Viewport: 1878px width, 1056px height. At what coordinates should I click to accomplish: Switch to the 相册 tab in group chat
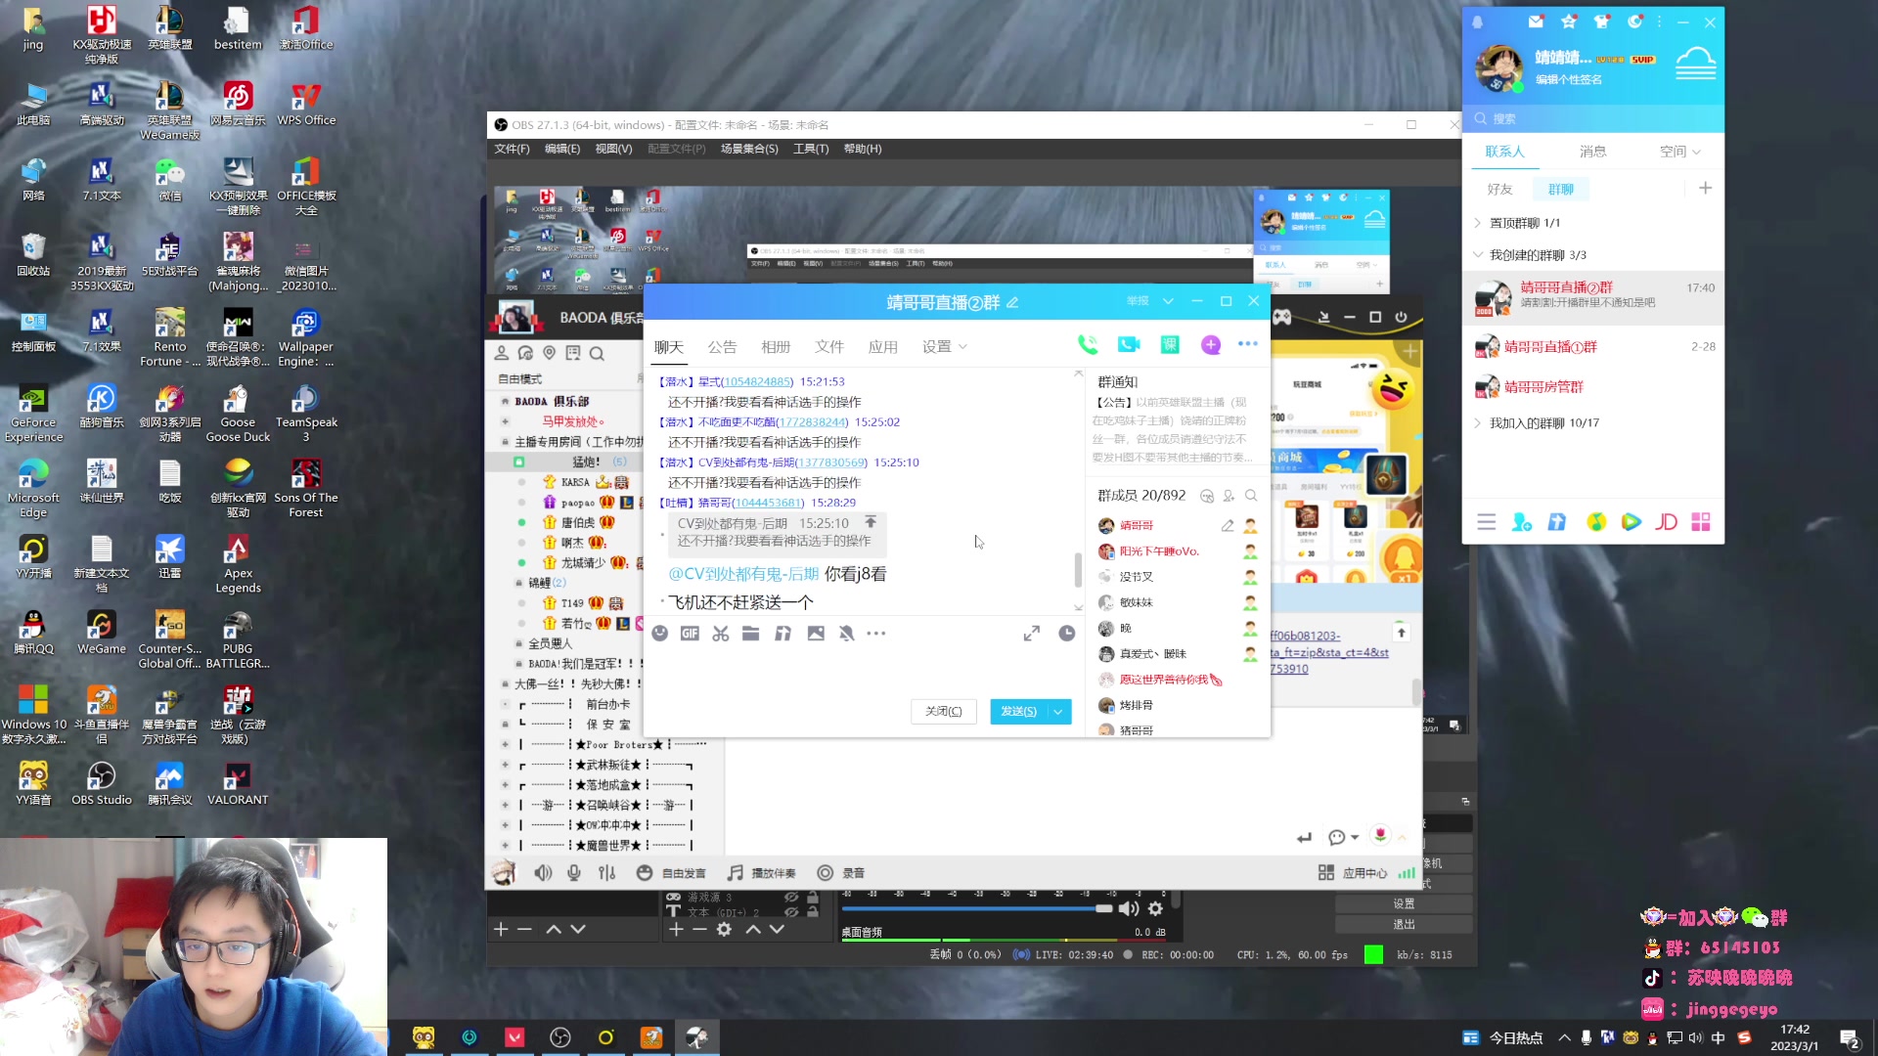776,347
